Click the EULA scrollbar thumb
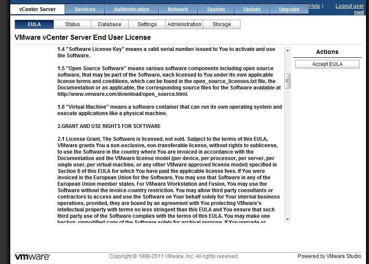 tap(287, 81)
